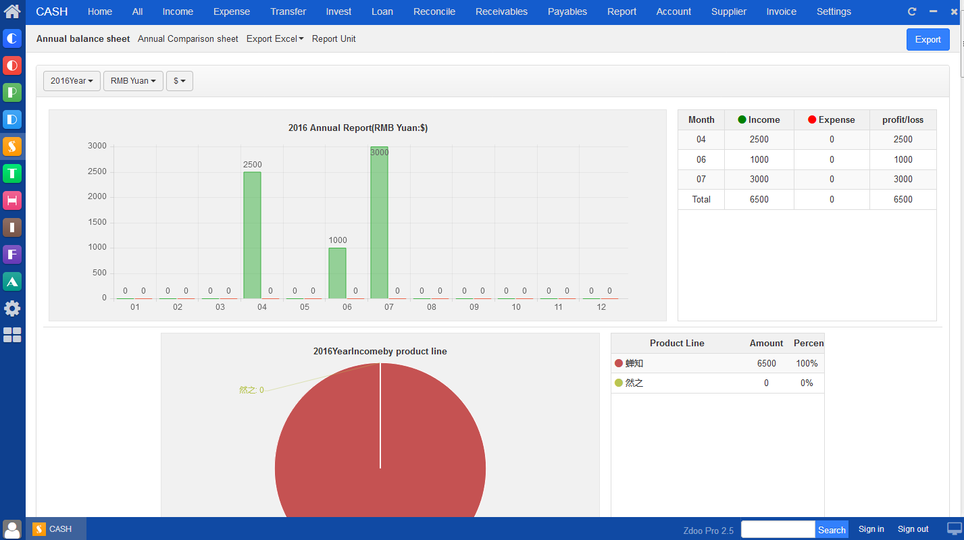Launch the purple F app icon
Image resolution: width=964 pixels, height=540 pixels.
12,254
